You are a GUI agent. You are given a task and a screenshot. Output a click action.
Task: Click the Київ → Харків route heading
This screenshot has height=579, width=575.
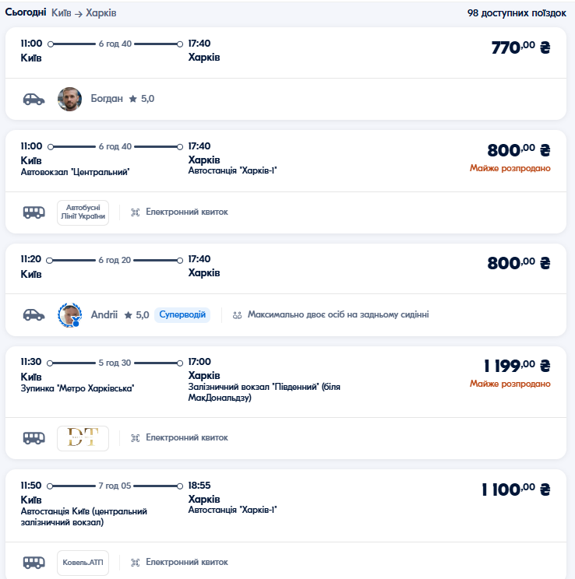(84, 13)
